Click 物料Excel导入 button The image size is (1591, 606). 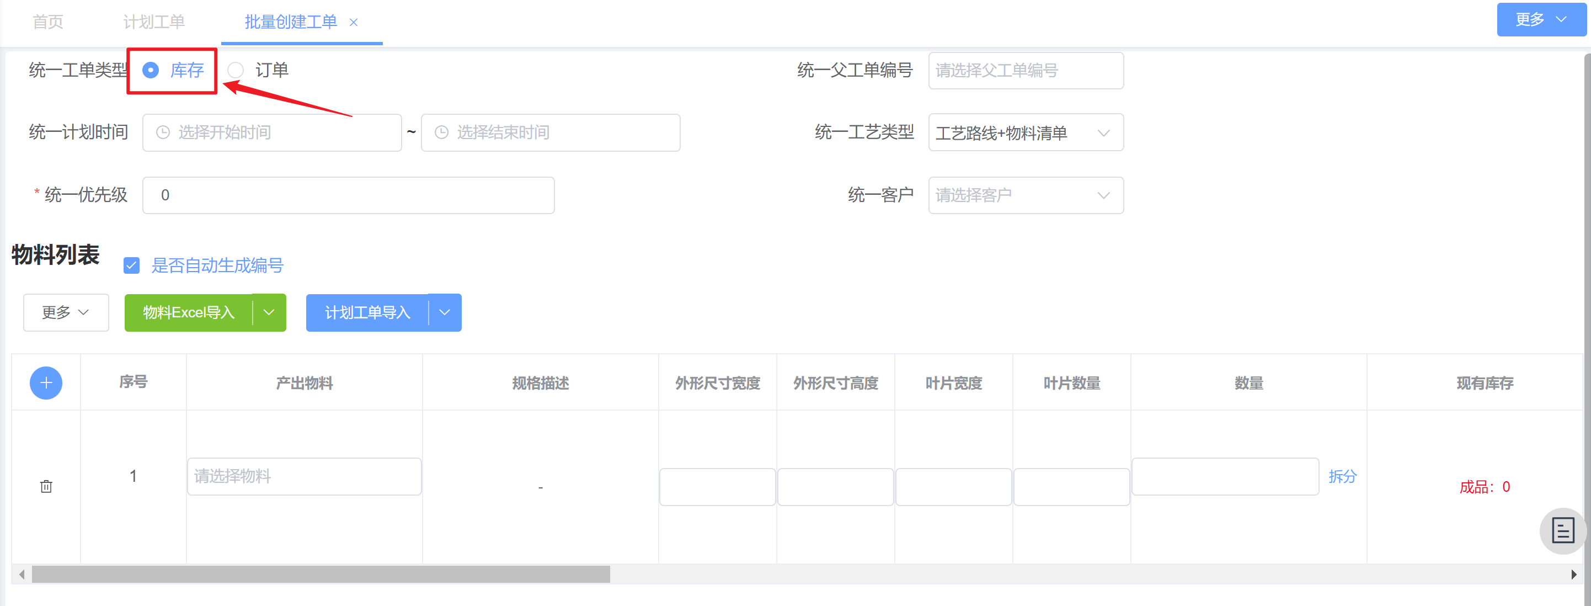189,312
